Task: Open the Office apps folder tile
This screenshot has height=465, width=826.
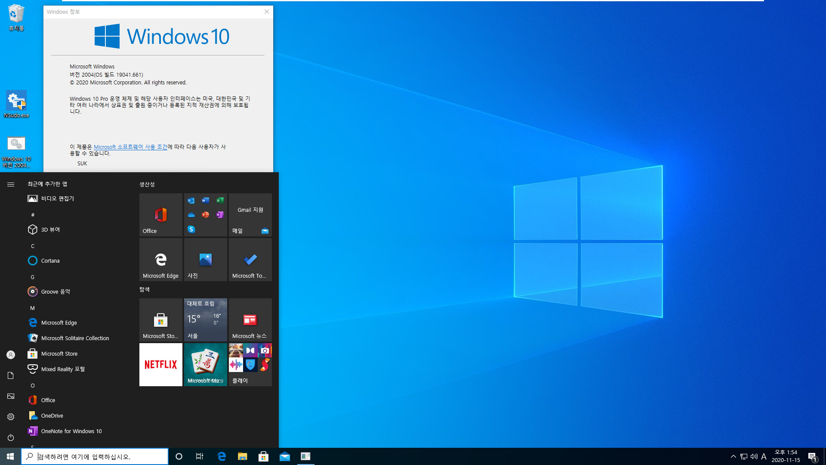Action: coord(205,215)
